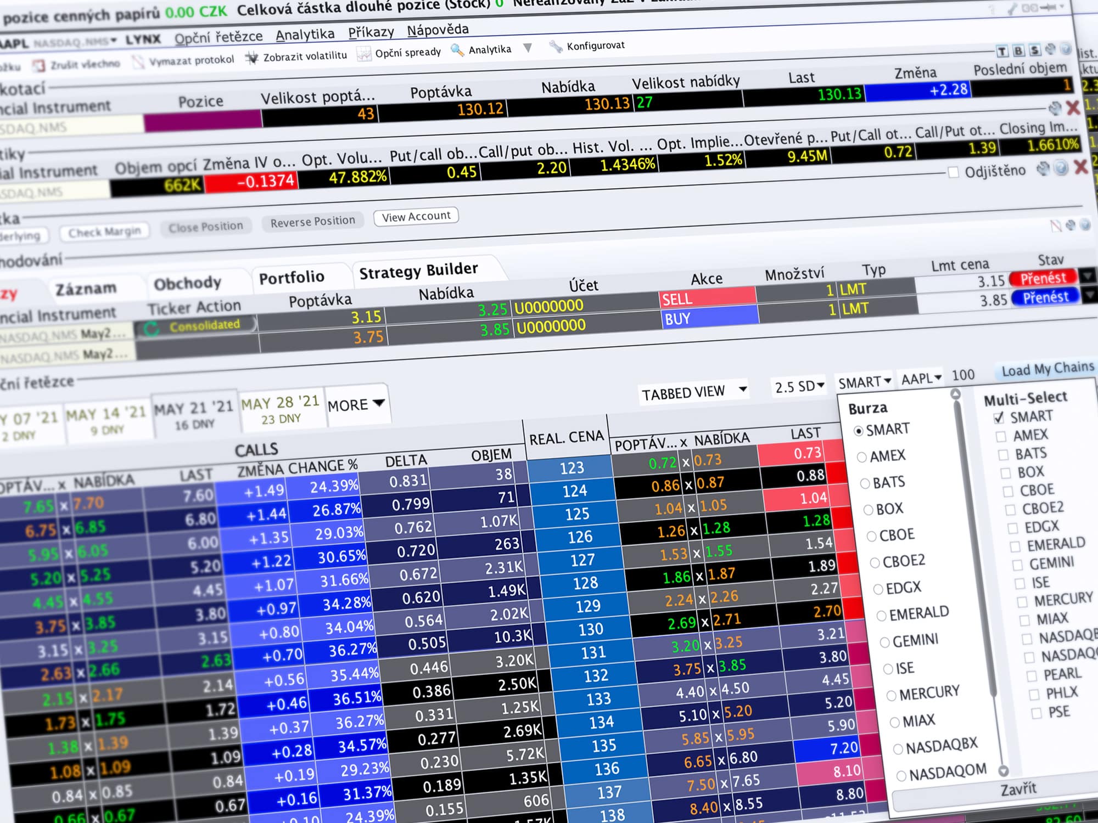The width and height of the screenshot is (1098, 823).
Task: Click the B icon above Poslední objem
Action: [1018, 50]
